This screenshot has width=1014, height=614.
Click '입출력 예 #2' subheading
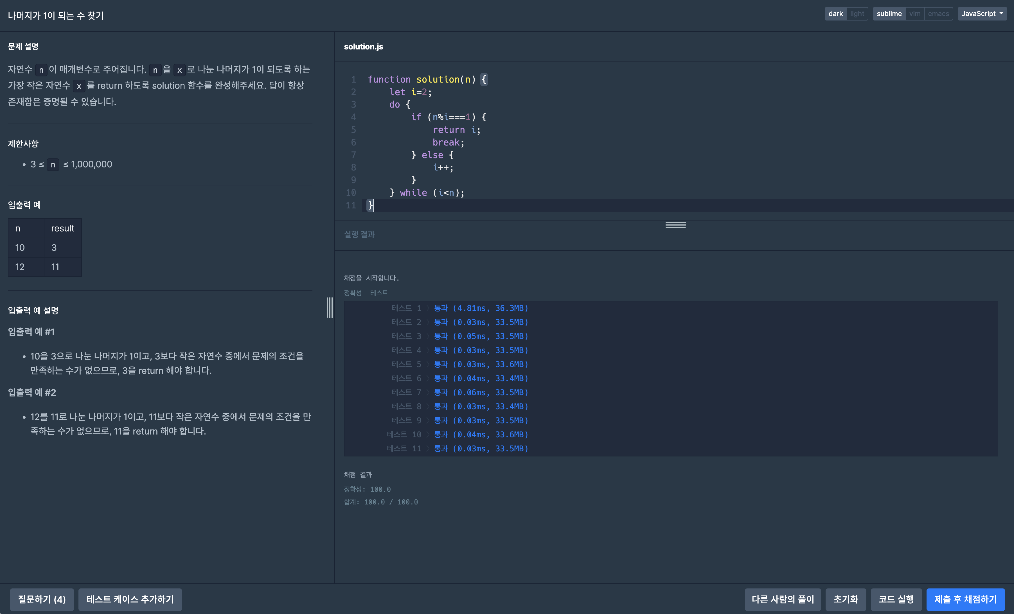[x=32, y=392]
